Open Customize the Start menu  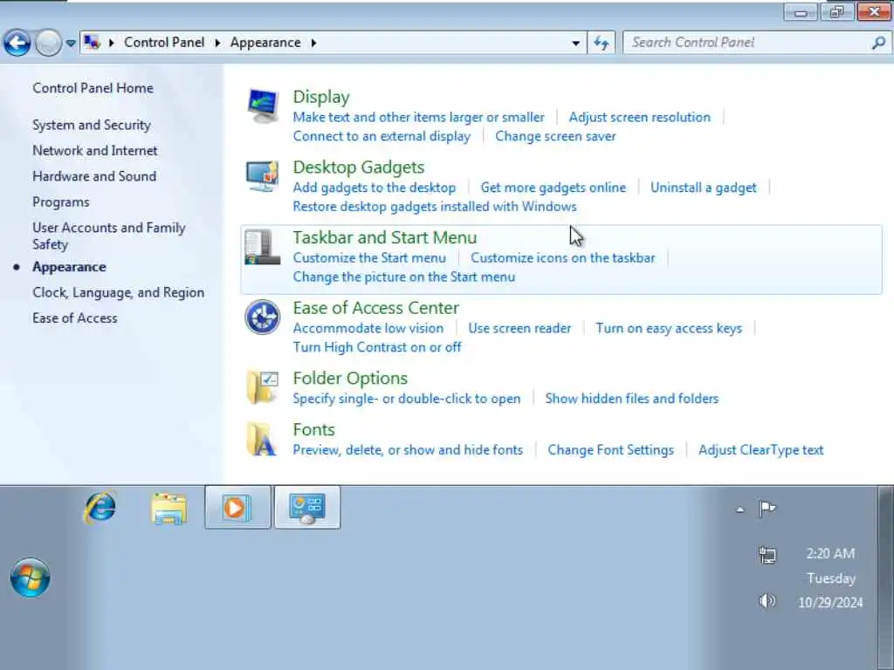pyautogui.click(x=369, y=258)
